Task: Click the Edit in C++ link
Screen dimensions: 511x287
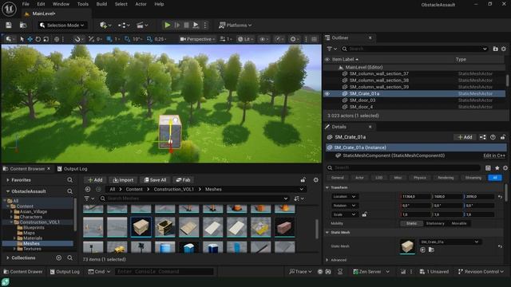Action: (x=494, y=155)
